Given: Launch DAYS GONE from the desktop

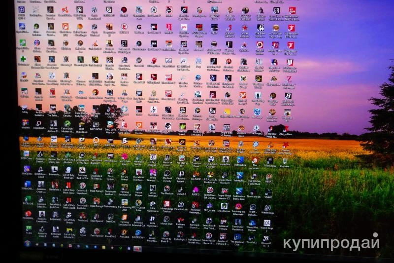Looking at the screenshot, I should [x=96, y=125].
